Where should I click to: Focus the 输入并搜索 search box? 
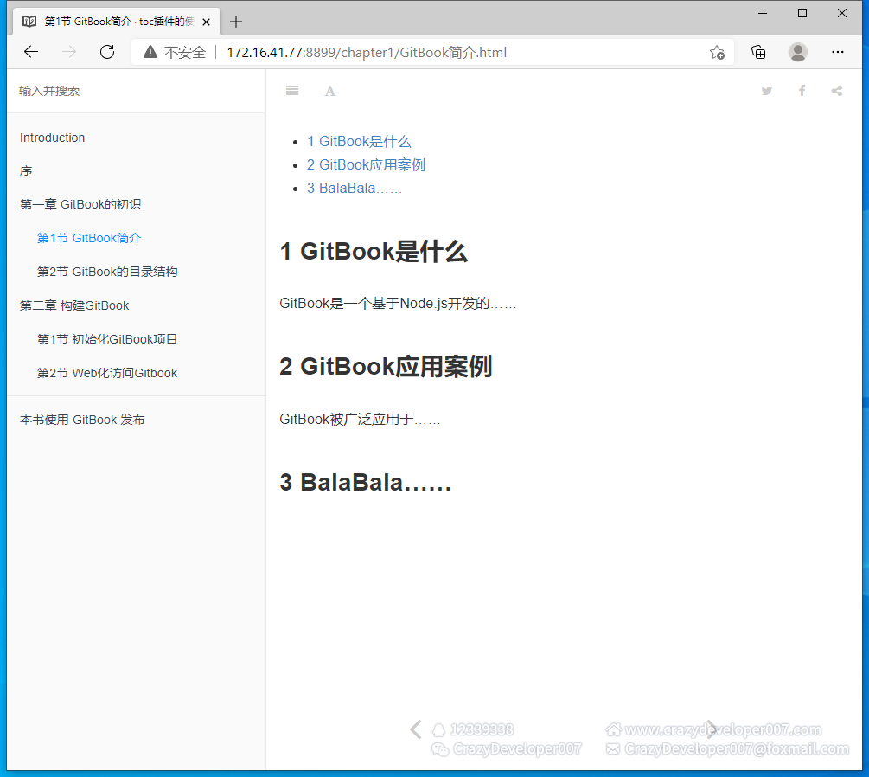137,91
